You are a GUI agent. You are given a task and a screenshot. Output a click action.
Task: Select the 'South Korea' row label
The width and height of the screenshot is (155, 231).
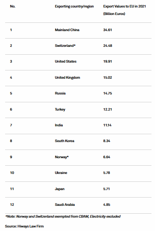pos(64,141)
